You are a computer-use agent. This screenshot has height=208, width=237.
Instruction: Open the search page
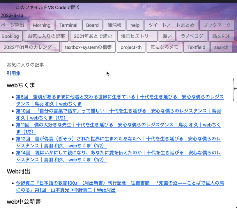[221, 47]
